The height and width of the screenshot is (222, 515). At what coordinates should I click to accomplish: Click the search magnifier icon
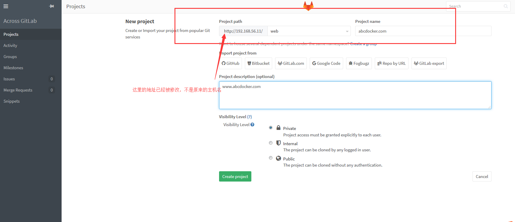tap(506, 6)
